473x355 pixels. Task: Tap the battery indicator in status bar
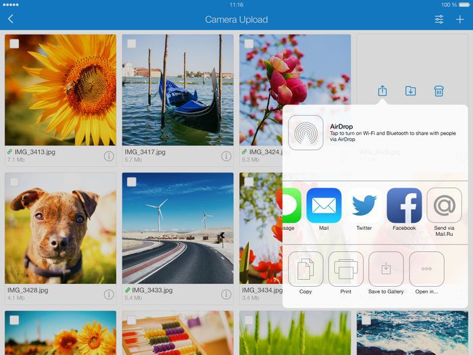pos(464,5)
